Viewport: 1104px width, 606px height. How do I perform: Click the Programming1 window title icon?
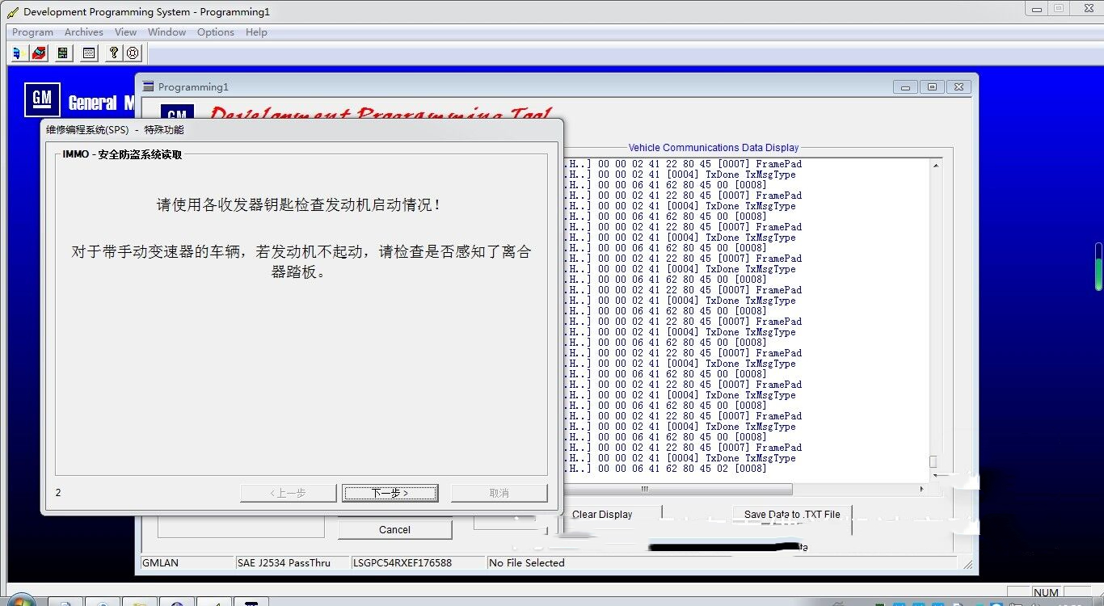(x=148, y=86)
